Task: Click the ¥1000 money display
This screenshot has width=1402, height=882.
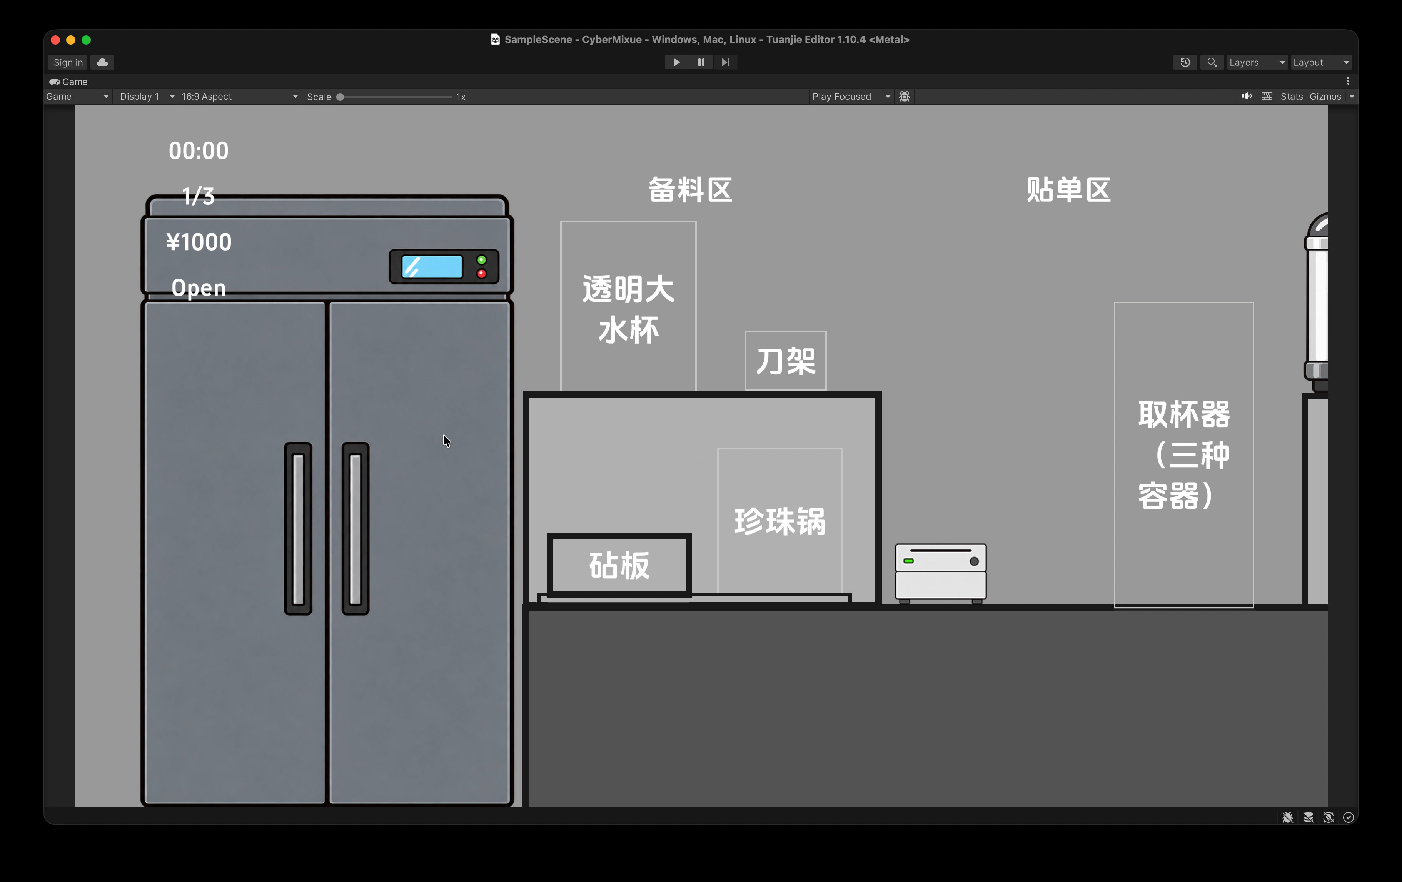Action: click(199, 242)
